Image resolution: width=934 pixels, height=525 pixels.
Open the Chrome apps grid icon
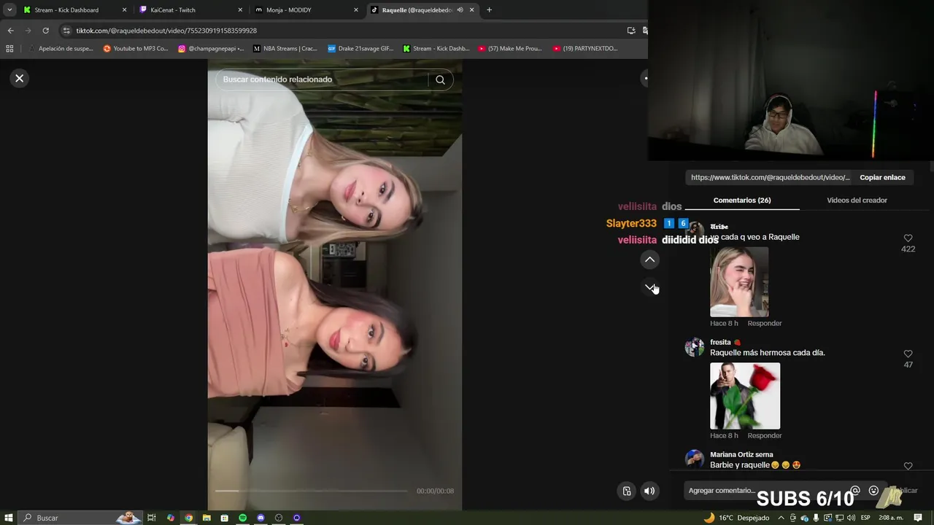pyautogui.click(x=9, y=49)
